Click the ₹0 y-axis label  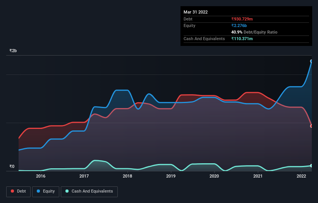click(x=12, y=166)
